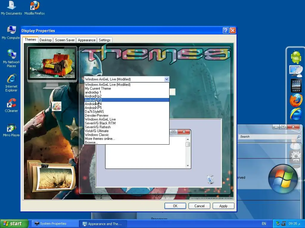The height and width of the screenshot is (228, 305).
Task: Select highlighted AndroidXP3 theme
Action: [x=127, y=100]
